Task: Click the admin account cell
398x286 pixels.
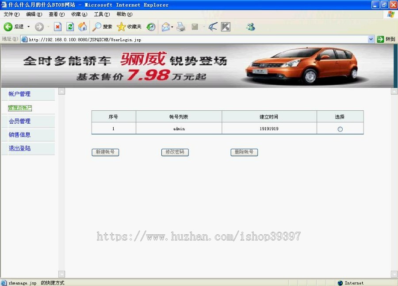Action: point(179,129)
